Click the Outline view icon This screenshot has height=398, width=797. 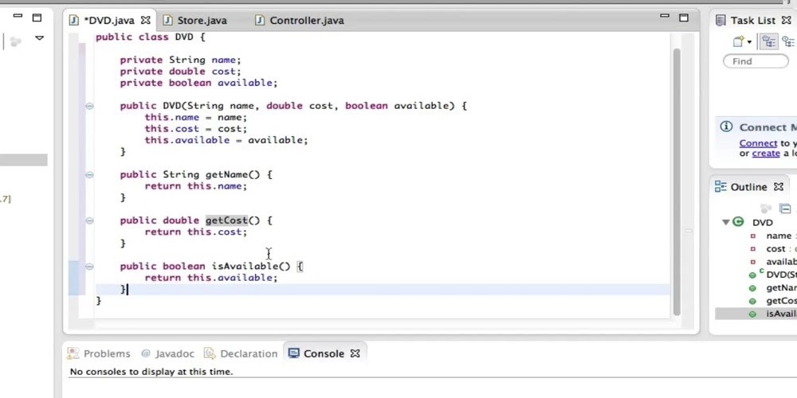click(x=720, y=187)
